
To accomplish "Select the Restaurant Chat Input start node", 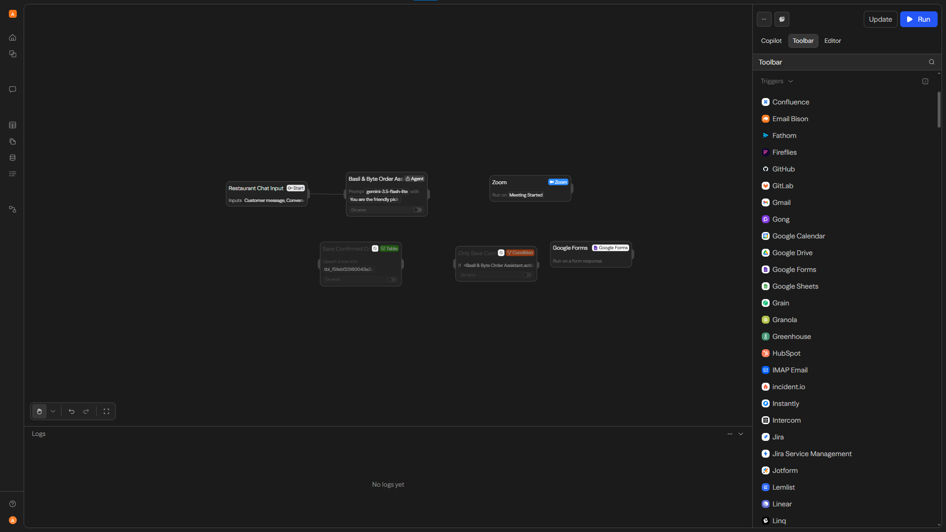I will pos(267,194).
